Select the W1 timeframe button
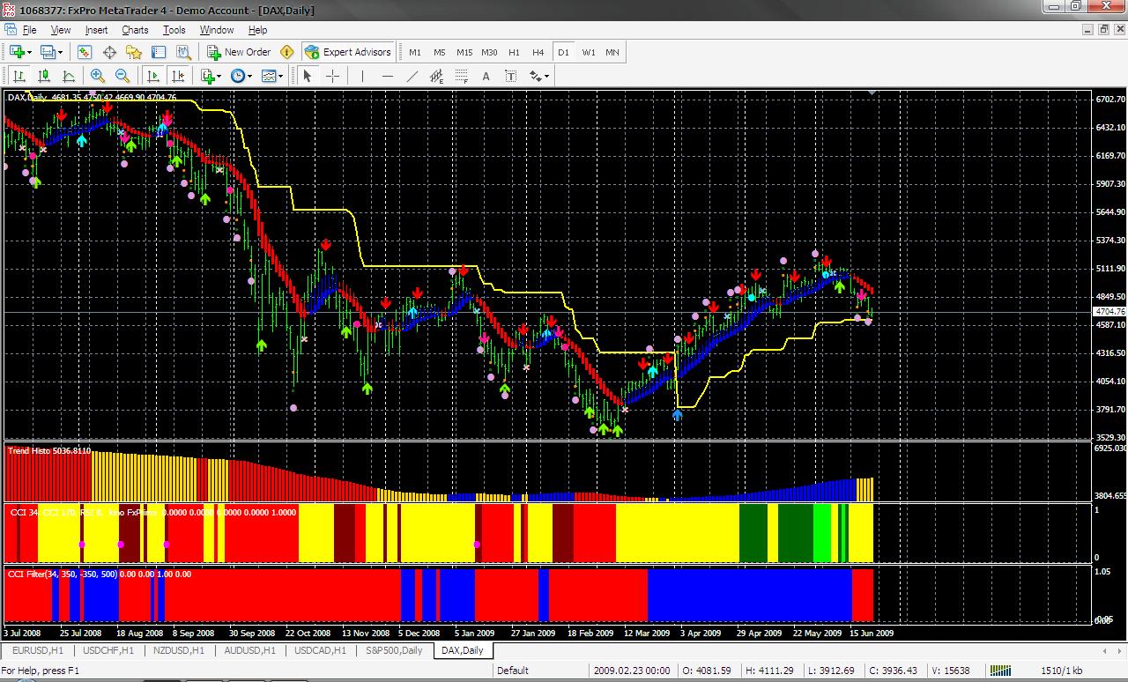The height and width of the screenshot is (682, 1128). pos(589,52)
